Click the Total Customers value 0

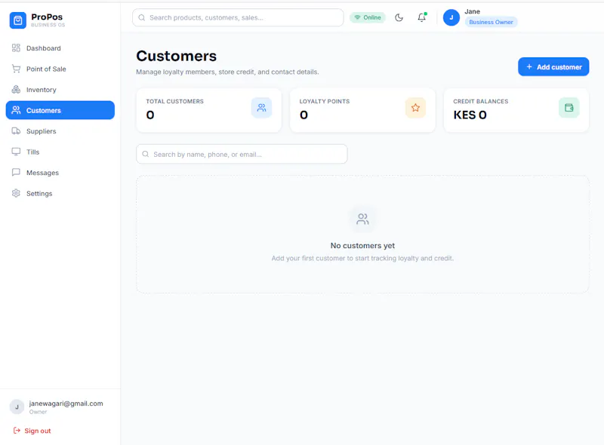tap(150, 115)
